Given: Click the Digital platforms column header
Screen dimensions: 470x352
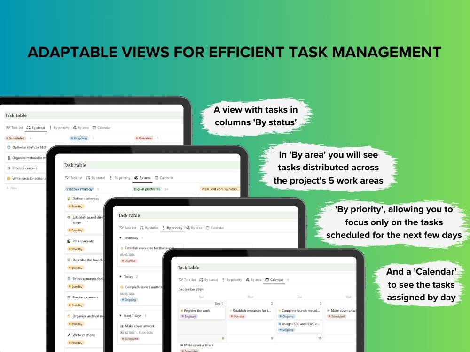Looking at the screenshot, I should coord(147,189).
